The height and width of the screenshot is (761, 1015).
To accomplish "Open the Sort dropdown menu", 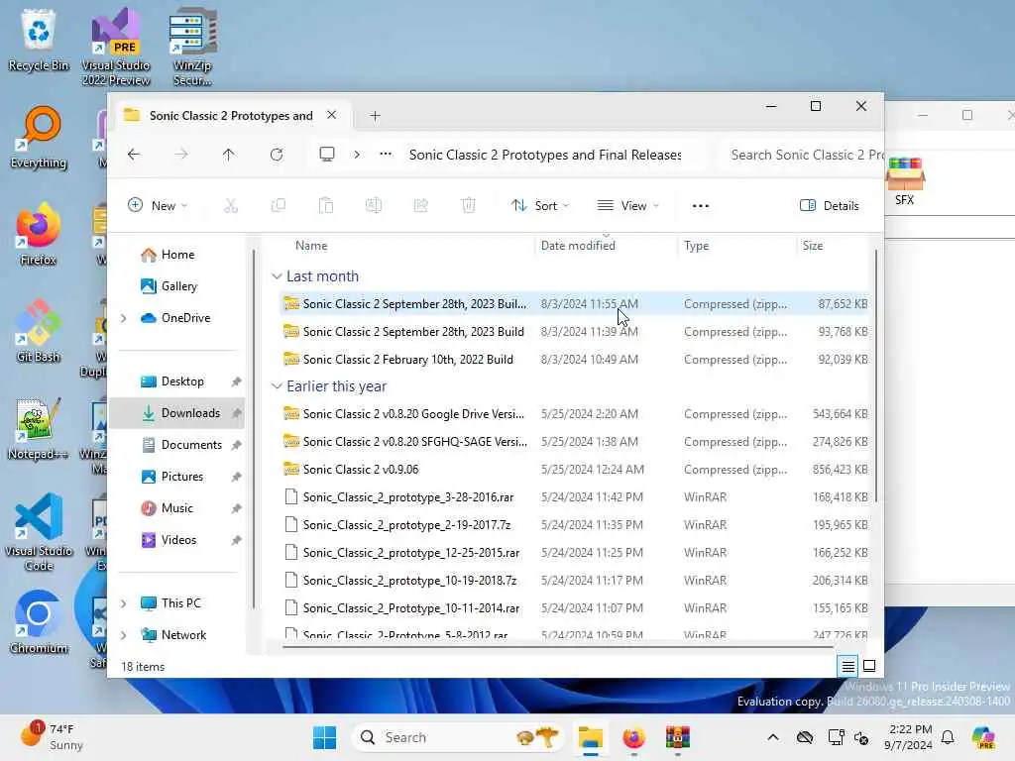I will point(540,206).
